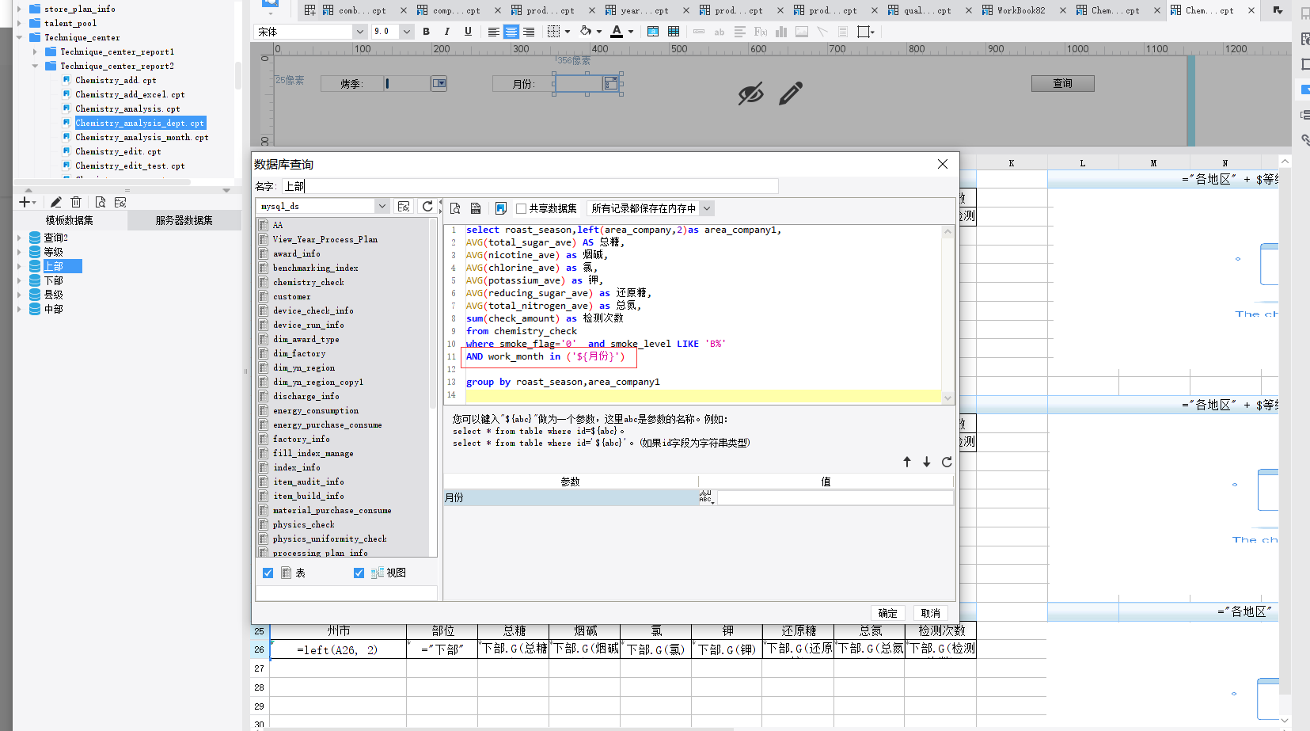Close the comp...cpt tab
This screenshot has height=731, width=1310.
point(497,10)
